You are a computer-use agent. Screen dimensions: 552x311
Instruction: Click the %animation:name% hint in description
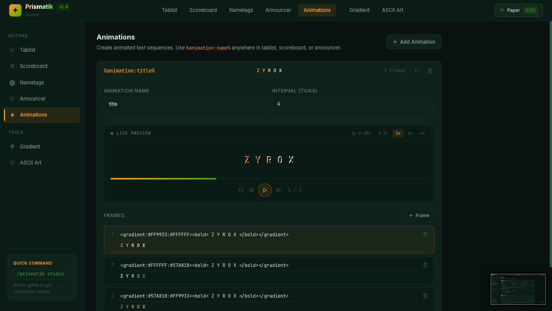208,48
